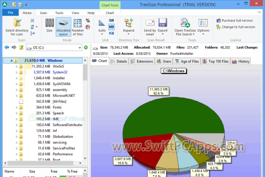Set the unit to MB
The height and width of the screenshot is (177, 265).
click(111, 27)
